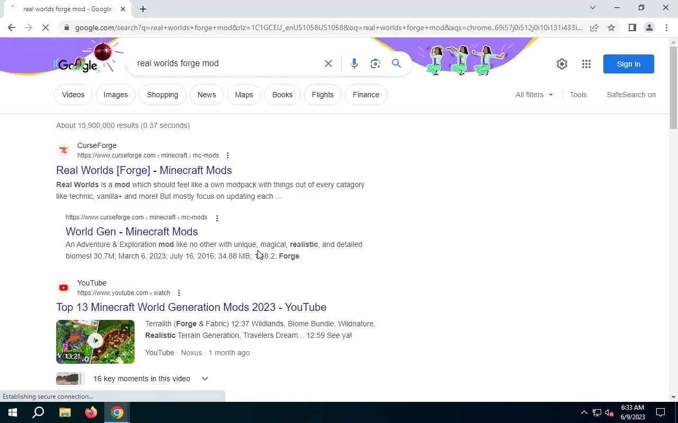The width and height of the screenshot is (678, 423).
Task: Select the Books filter chip
Action: tap(282, 95)
